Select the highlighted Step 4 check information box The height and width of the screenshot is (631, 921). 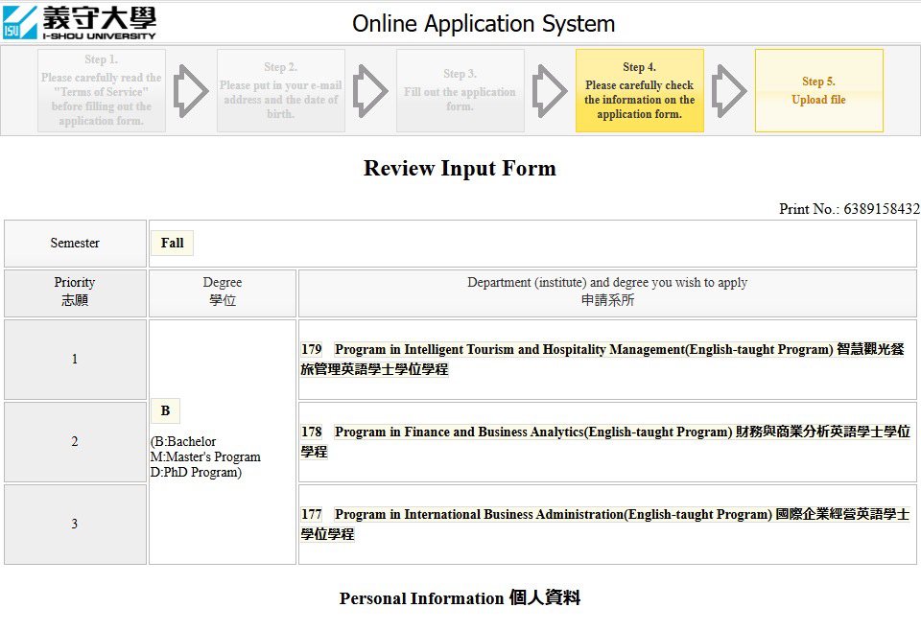click(639, 91)
